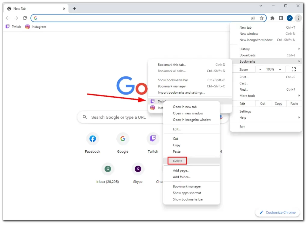The height and width of the screenshot is (225, 308).
Task: Choose New window from Chrome menu
Action: [x=266, y=34]
